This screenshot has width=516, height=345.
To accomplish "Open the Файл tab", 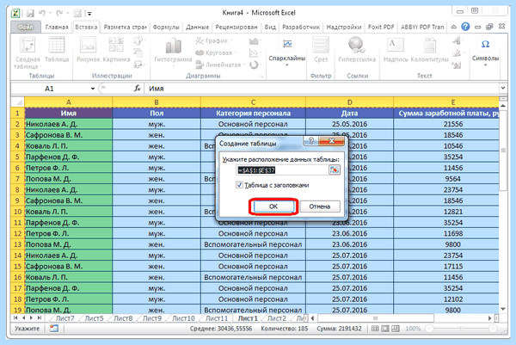I will pyautogui.click(x=26, y=27).
